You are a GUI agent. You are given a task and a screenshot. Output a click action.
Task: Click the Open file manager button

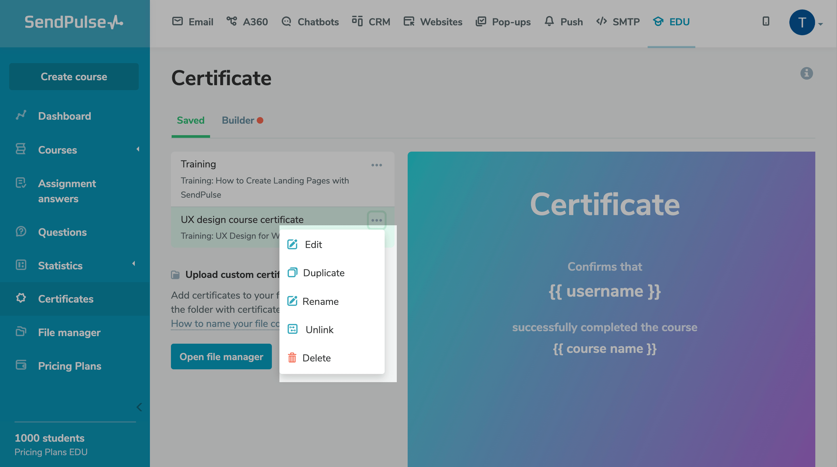(x=221, y=356)
